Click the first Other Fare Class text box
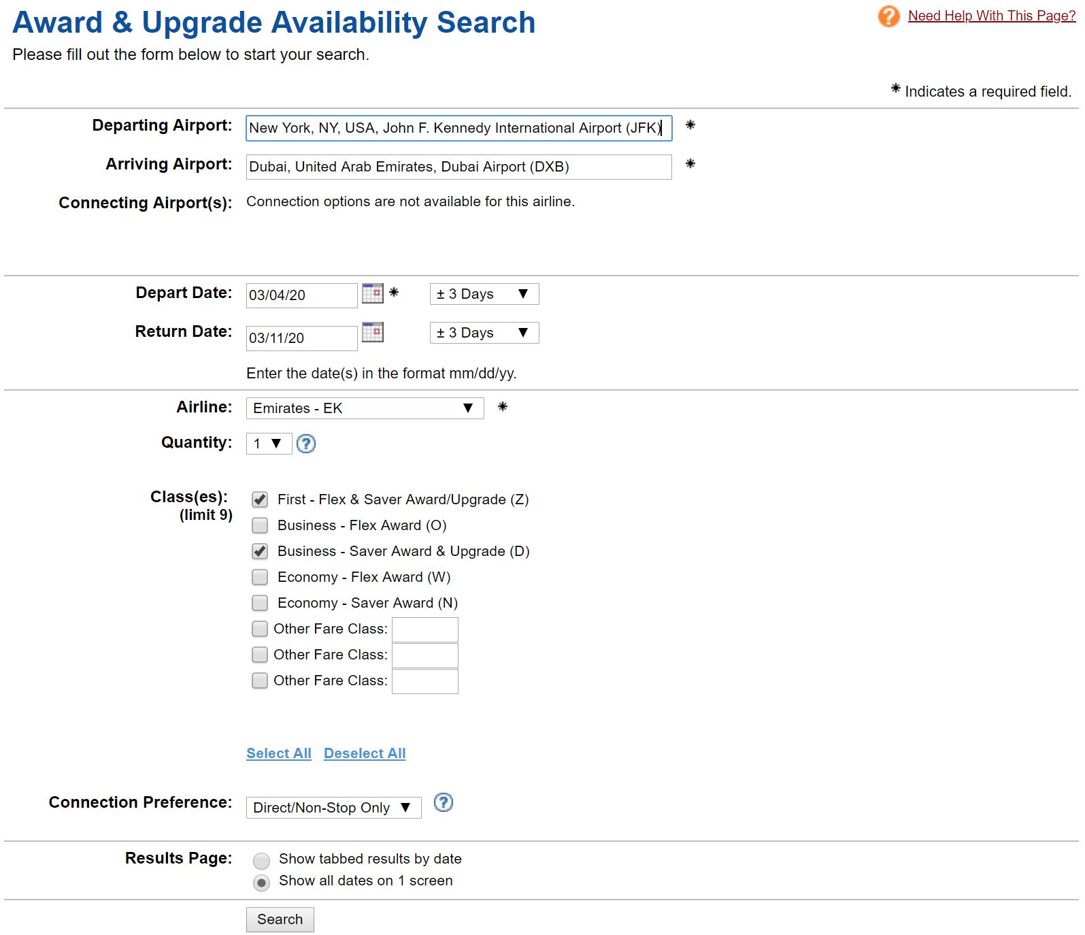The width and height of the screenshot is (1085, 935). 425,629
